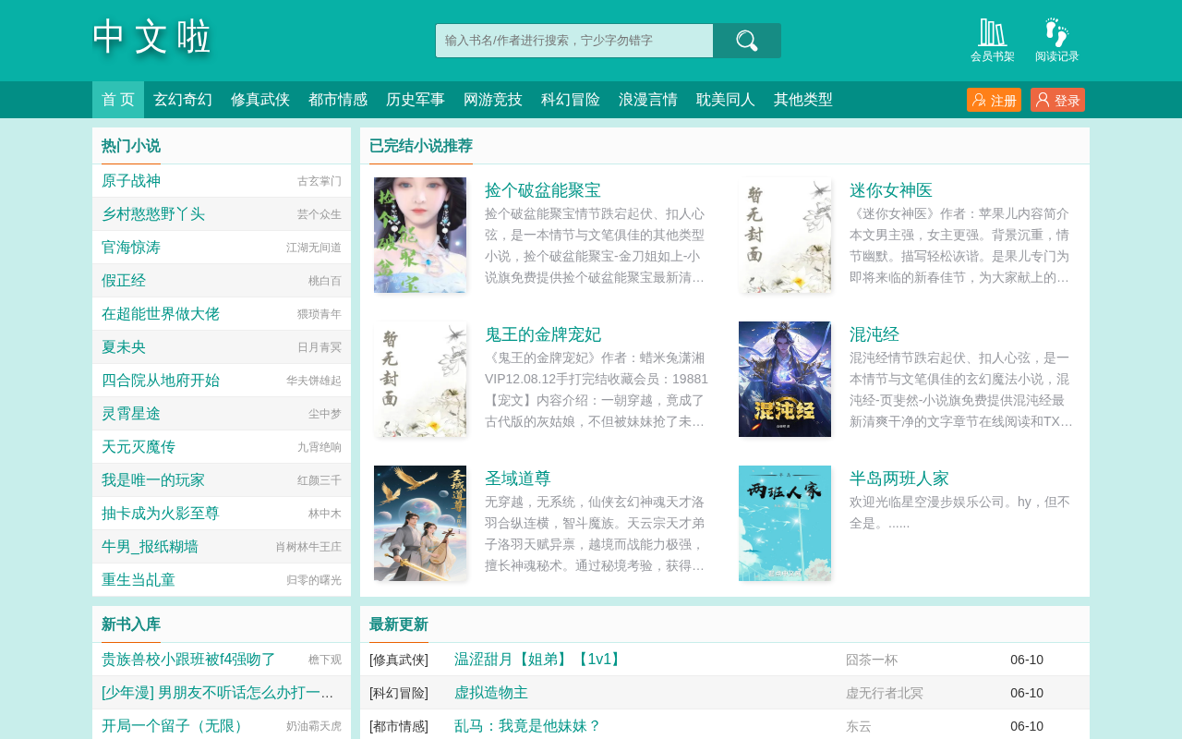
Task: Click author name 囧茶一杯
Action: (872, 660)
